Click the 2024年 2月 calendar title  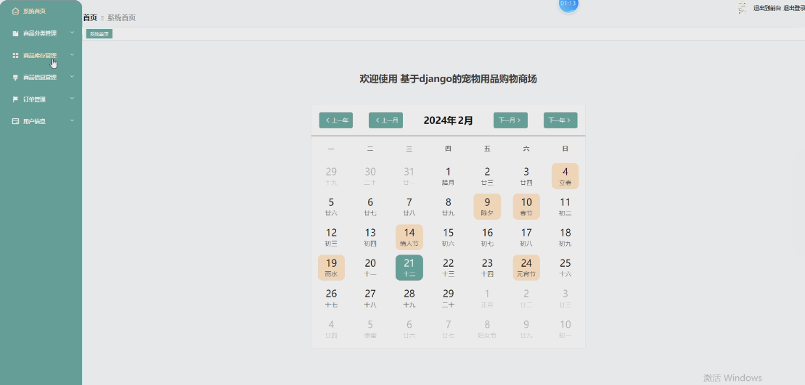(x=448, y=120)
